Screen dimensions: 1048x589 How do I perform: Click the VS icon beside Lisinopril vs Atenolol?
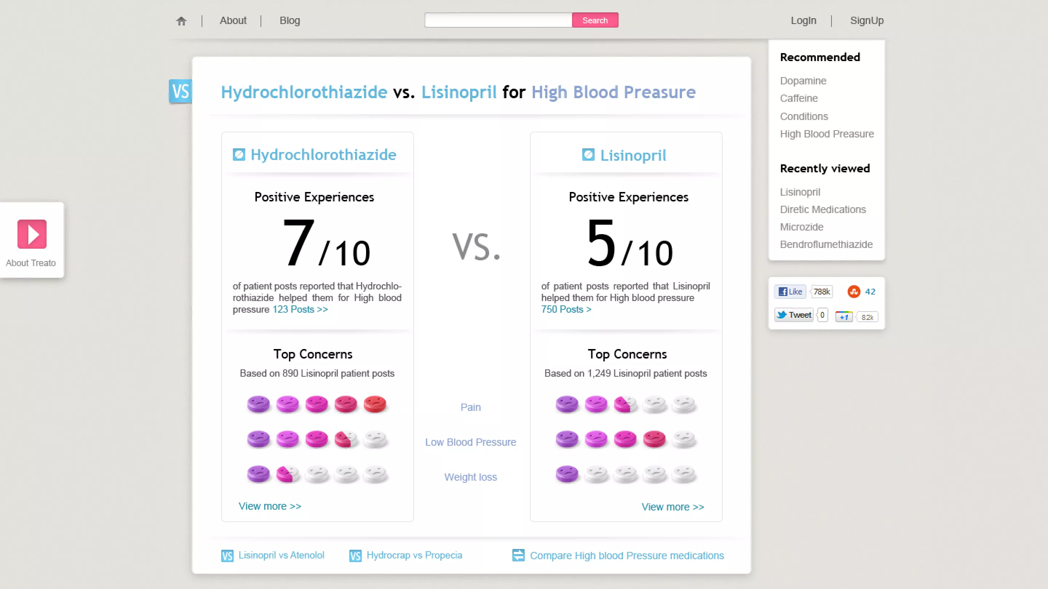coord(227,555)
